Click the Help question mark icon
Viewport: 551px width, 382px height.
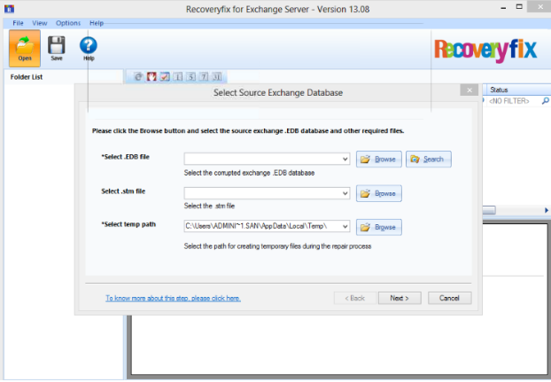pos(89,48)
